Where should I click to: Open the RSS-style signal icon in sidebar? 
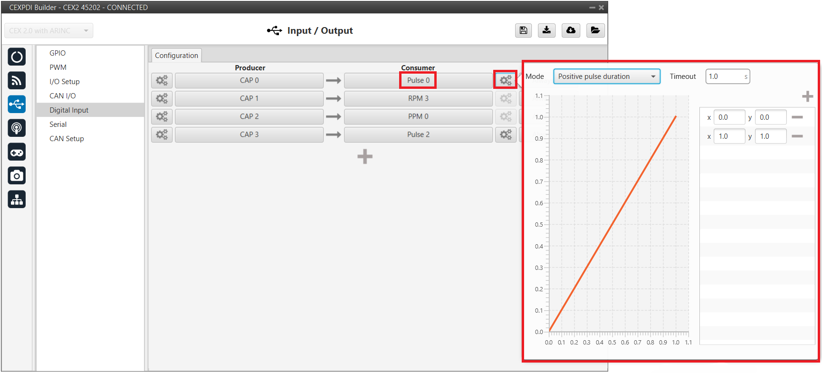17,81
